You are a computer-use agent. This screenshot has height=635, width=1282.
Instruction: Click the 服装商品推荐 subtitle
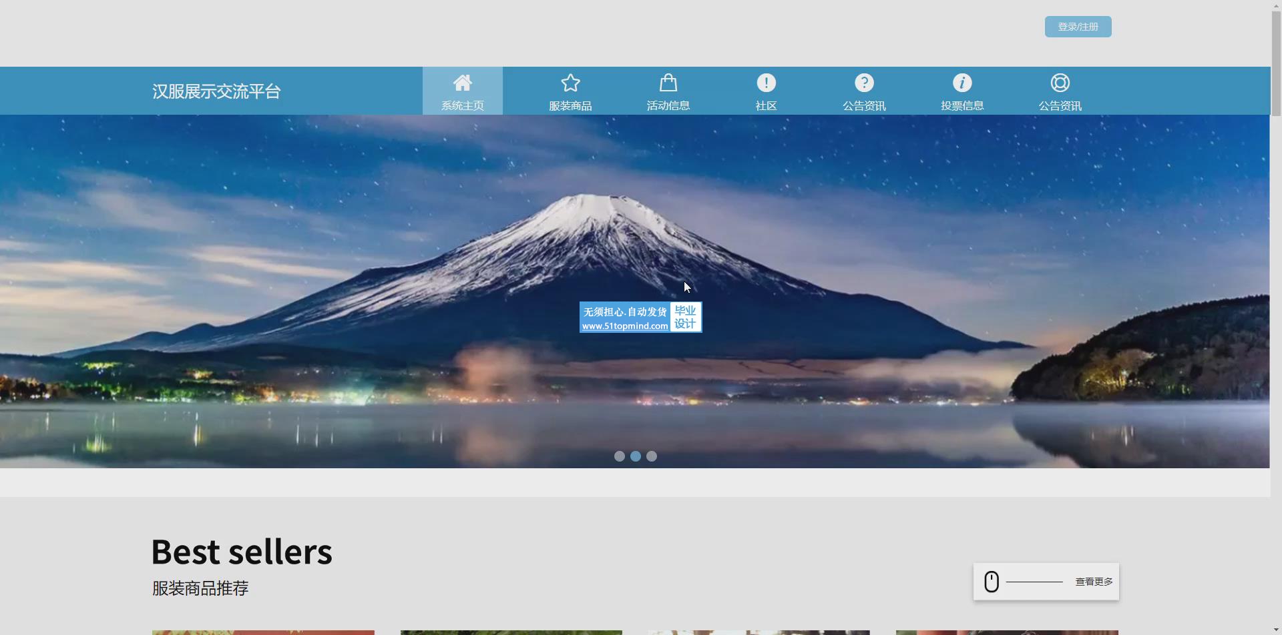pyautogui.click(x=200, y=588)
